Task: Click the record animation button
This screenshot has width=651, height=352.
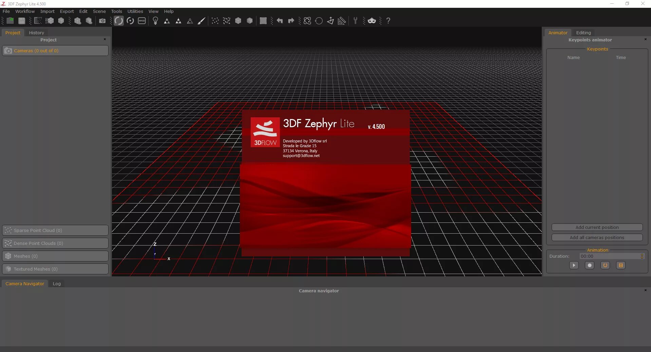Action: (590, 265)
